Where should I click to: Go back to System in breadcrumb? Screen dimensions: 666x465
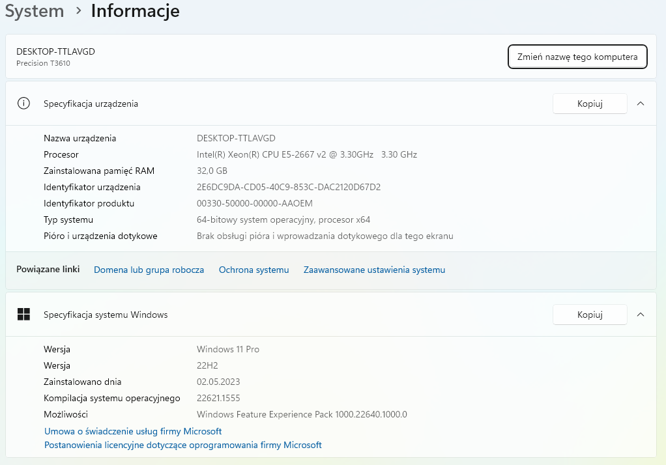pos(35,10)
